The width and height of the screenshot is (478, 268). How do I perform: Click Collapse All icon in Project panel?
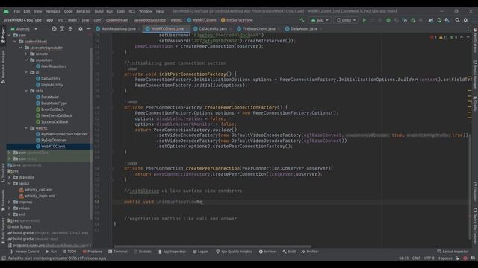(70, 28)
